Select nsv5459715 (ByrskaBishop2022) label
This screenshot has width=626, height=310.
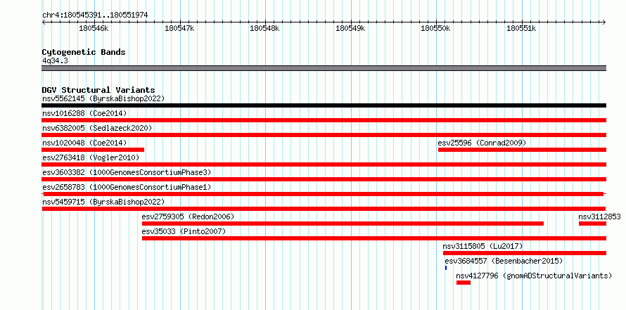(x=103, y=202)
